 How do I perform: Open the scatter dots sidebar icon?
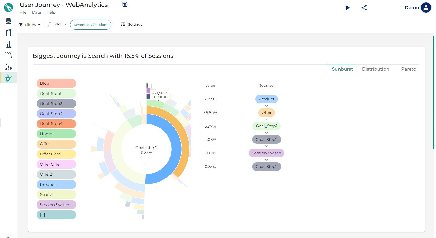point(8,67)
